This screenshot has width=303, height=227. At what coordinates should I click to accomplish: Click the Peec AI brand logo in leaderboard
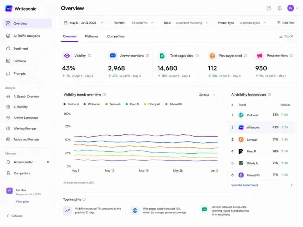241,151
